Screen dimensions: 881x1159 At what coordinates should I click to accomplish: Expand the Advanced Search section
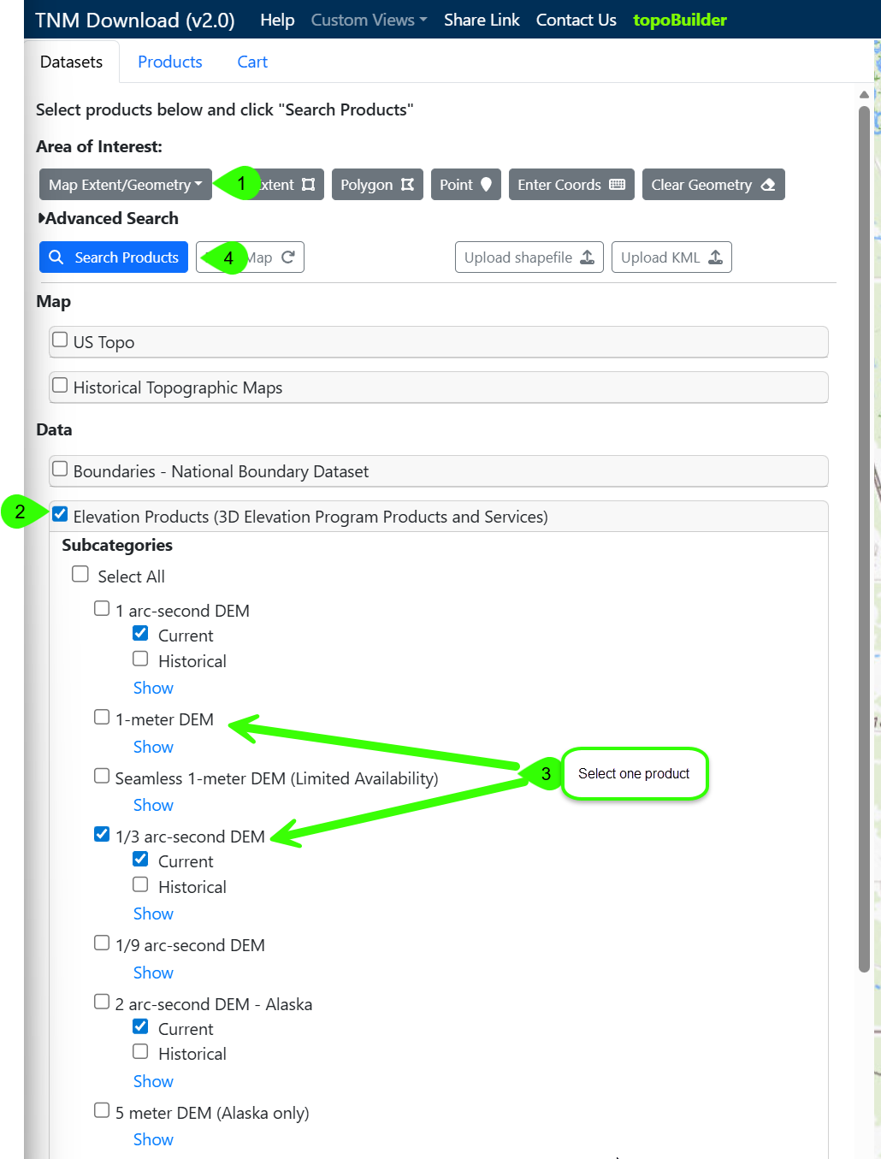[108, 219]
